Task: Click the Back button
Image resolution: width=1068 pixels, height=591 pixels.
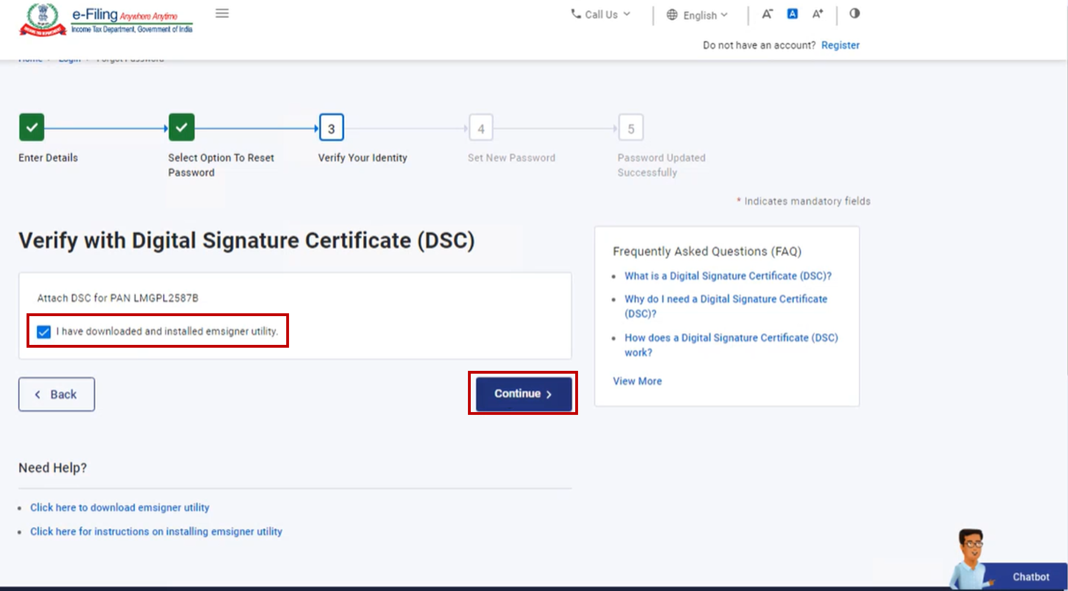Action: (56, 394)
